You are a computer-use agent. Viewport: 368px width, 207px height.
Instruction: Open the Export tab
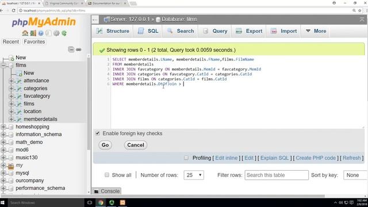click(x=249, y=31)
